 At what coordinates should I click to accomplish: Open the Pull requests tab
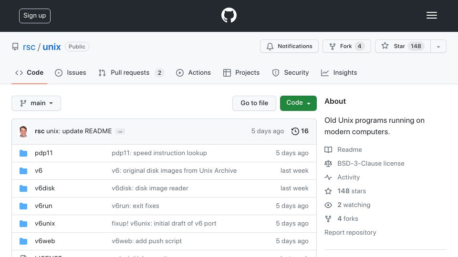pyautogui.click(x=132, y=72)
